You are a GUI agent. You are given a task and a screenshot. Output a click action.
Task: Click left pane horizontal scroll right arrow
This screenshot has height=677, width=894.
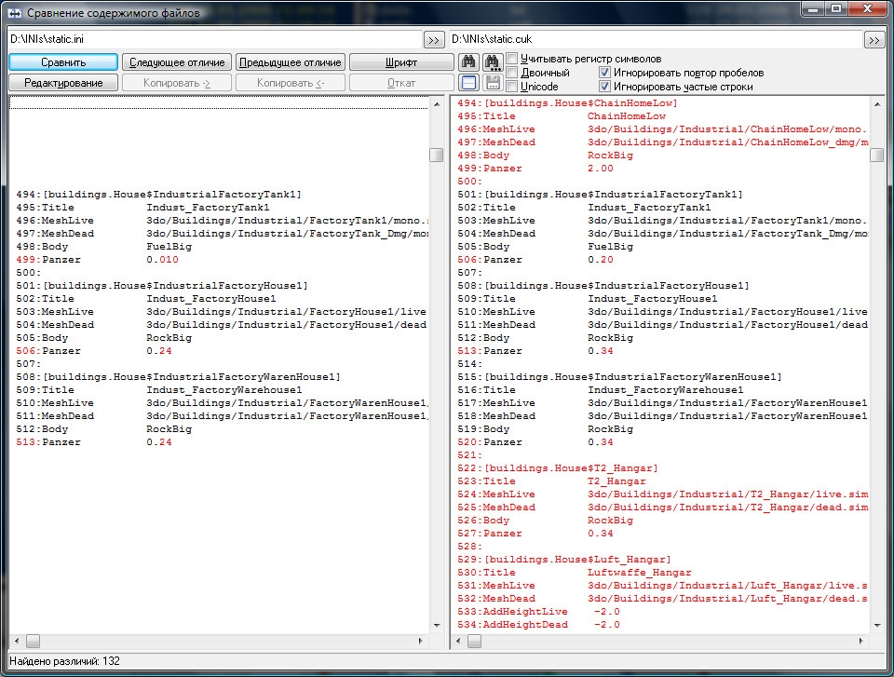click(421, 641)
